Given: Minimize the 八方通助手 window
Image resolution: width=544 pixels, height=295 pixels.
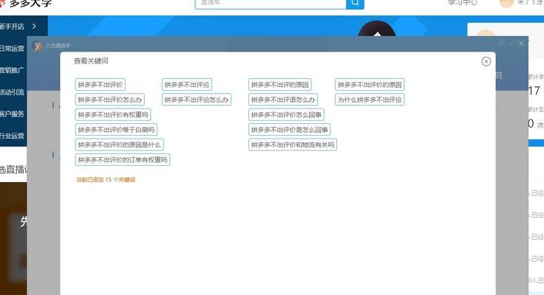Looking at the screenshot, I should tap(511, 44).
